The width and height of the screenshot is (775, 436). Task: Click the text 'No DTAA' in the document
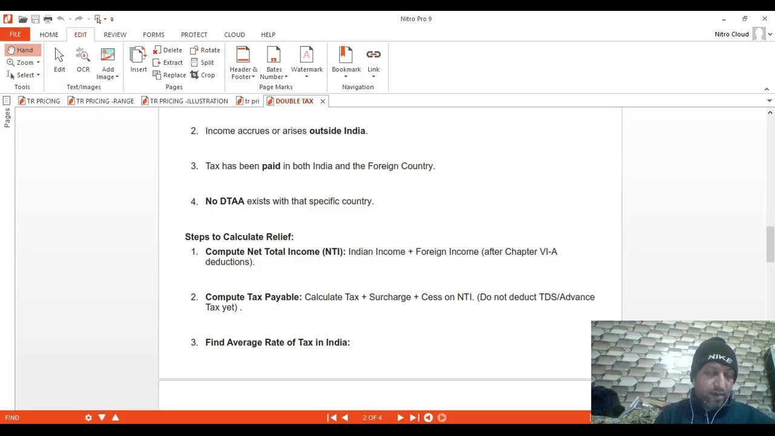(225, 201)
